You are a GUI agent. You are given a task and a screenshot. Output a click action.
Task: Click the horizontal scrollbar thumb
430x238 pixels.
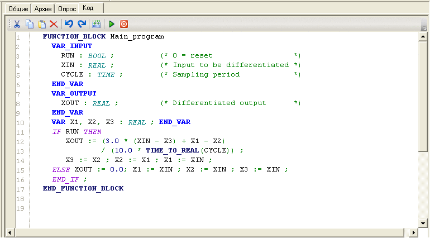pyautogui.click(x=209, y=233)
